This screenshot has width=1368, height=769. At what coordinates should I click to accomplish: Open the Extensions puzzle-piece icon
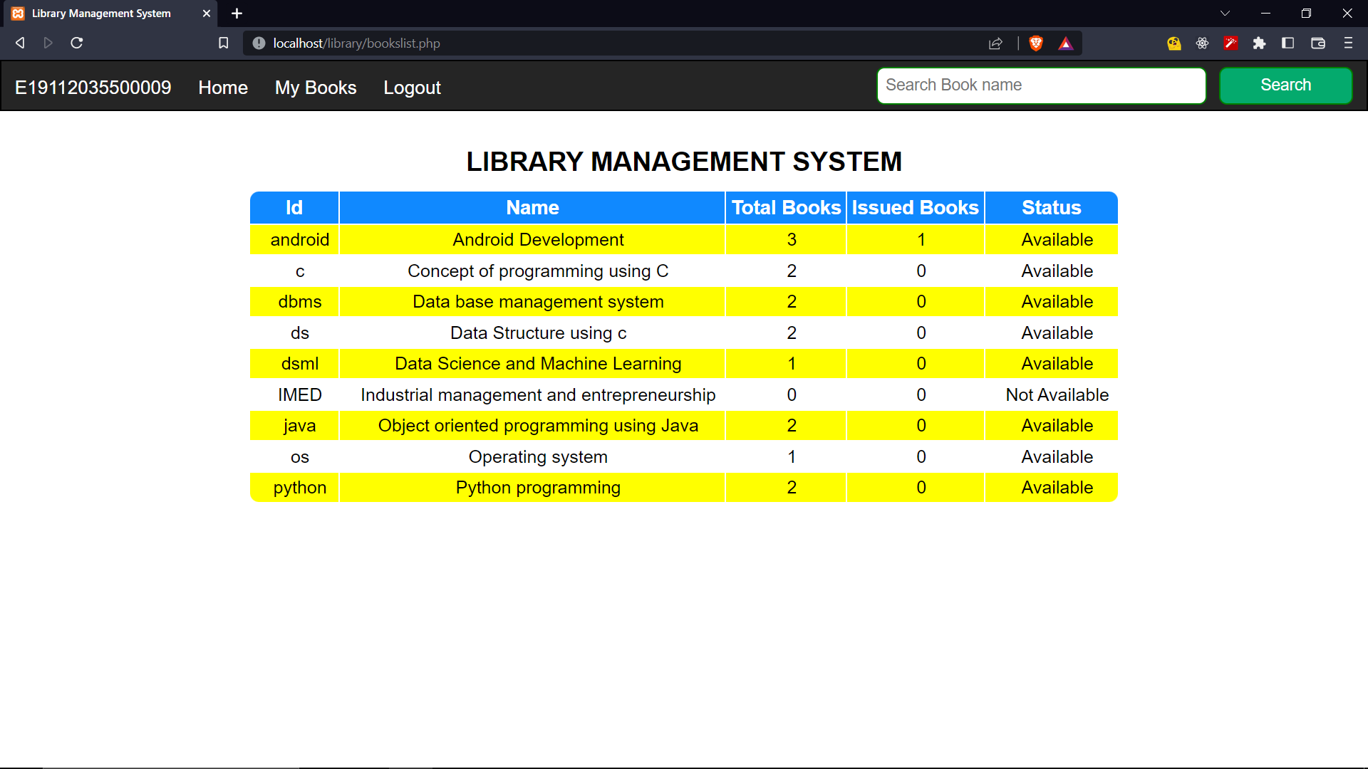click(x=1259, y=43)
